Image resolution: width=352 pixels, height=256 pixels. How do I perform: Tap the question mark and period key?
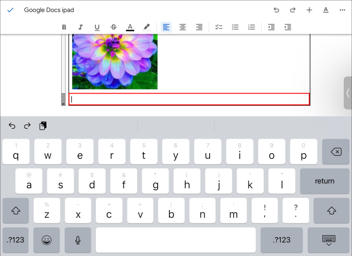click(x=296, y=211)
